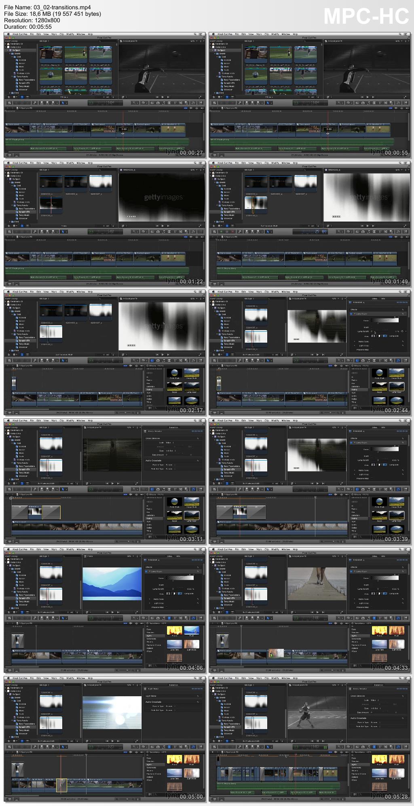
Task: Open Retime speedometer icon in 00:00:55 frame
Action: point(349,103)
